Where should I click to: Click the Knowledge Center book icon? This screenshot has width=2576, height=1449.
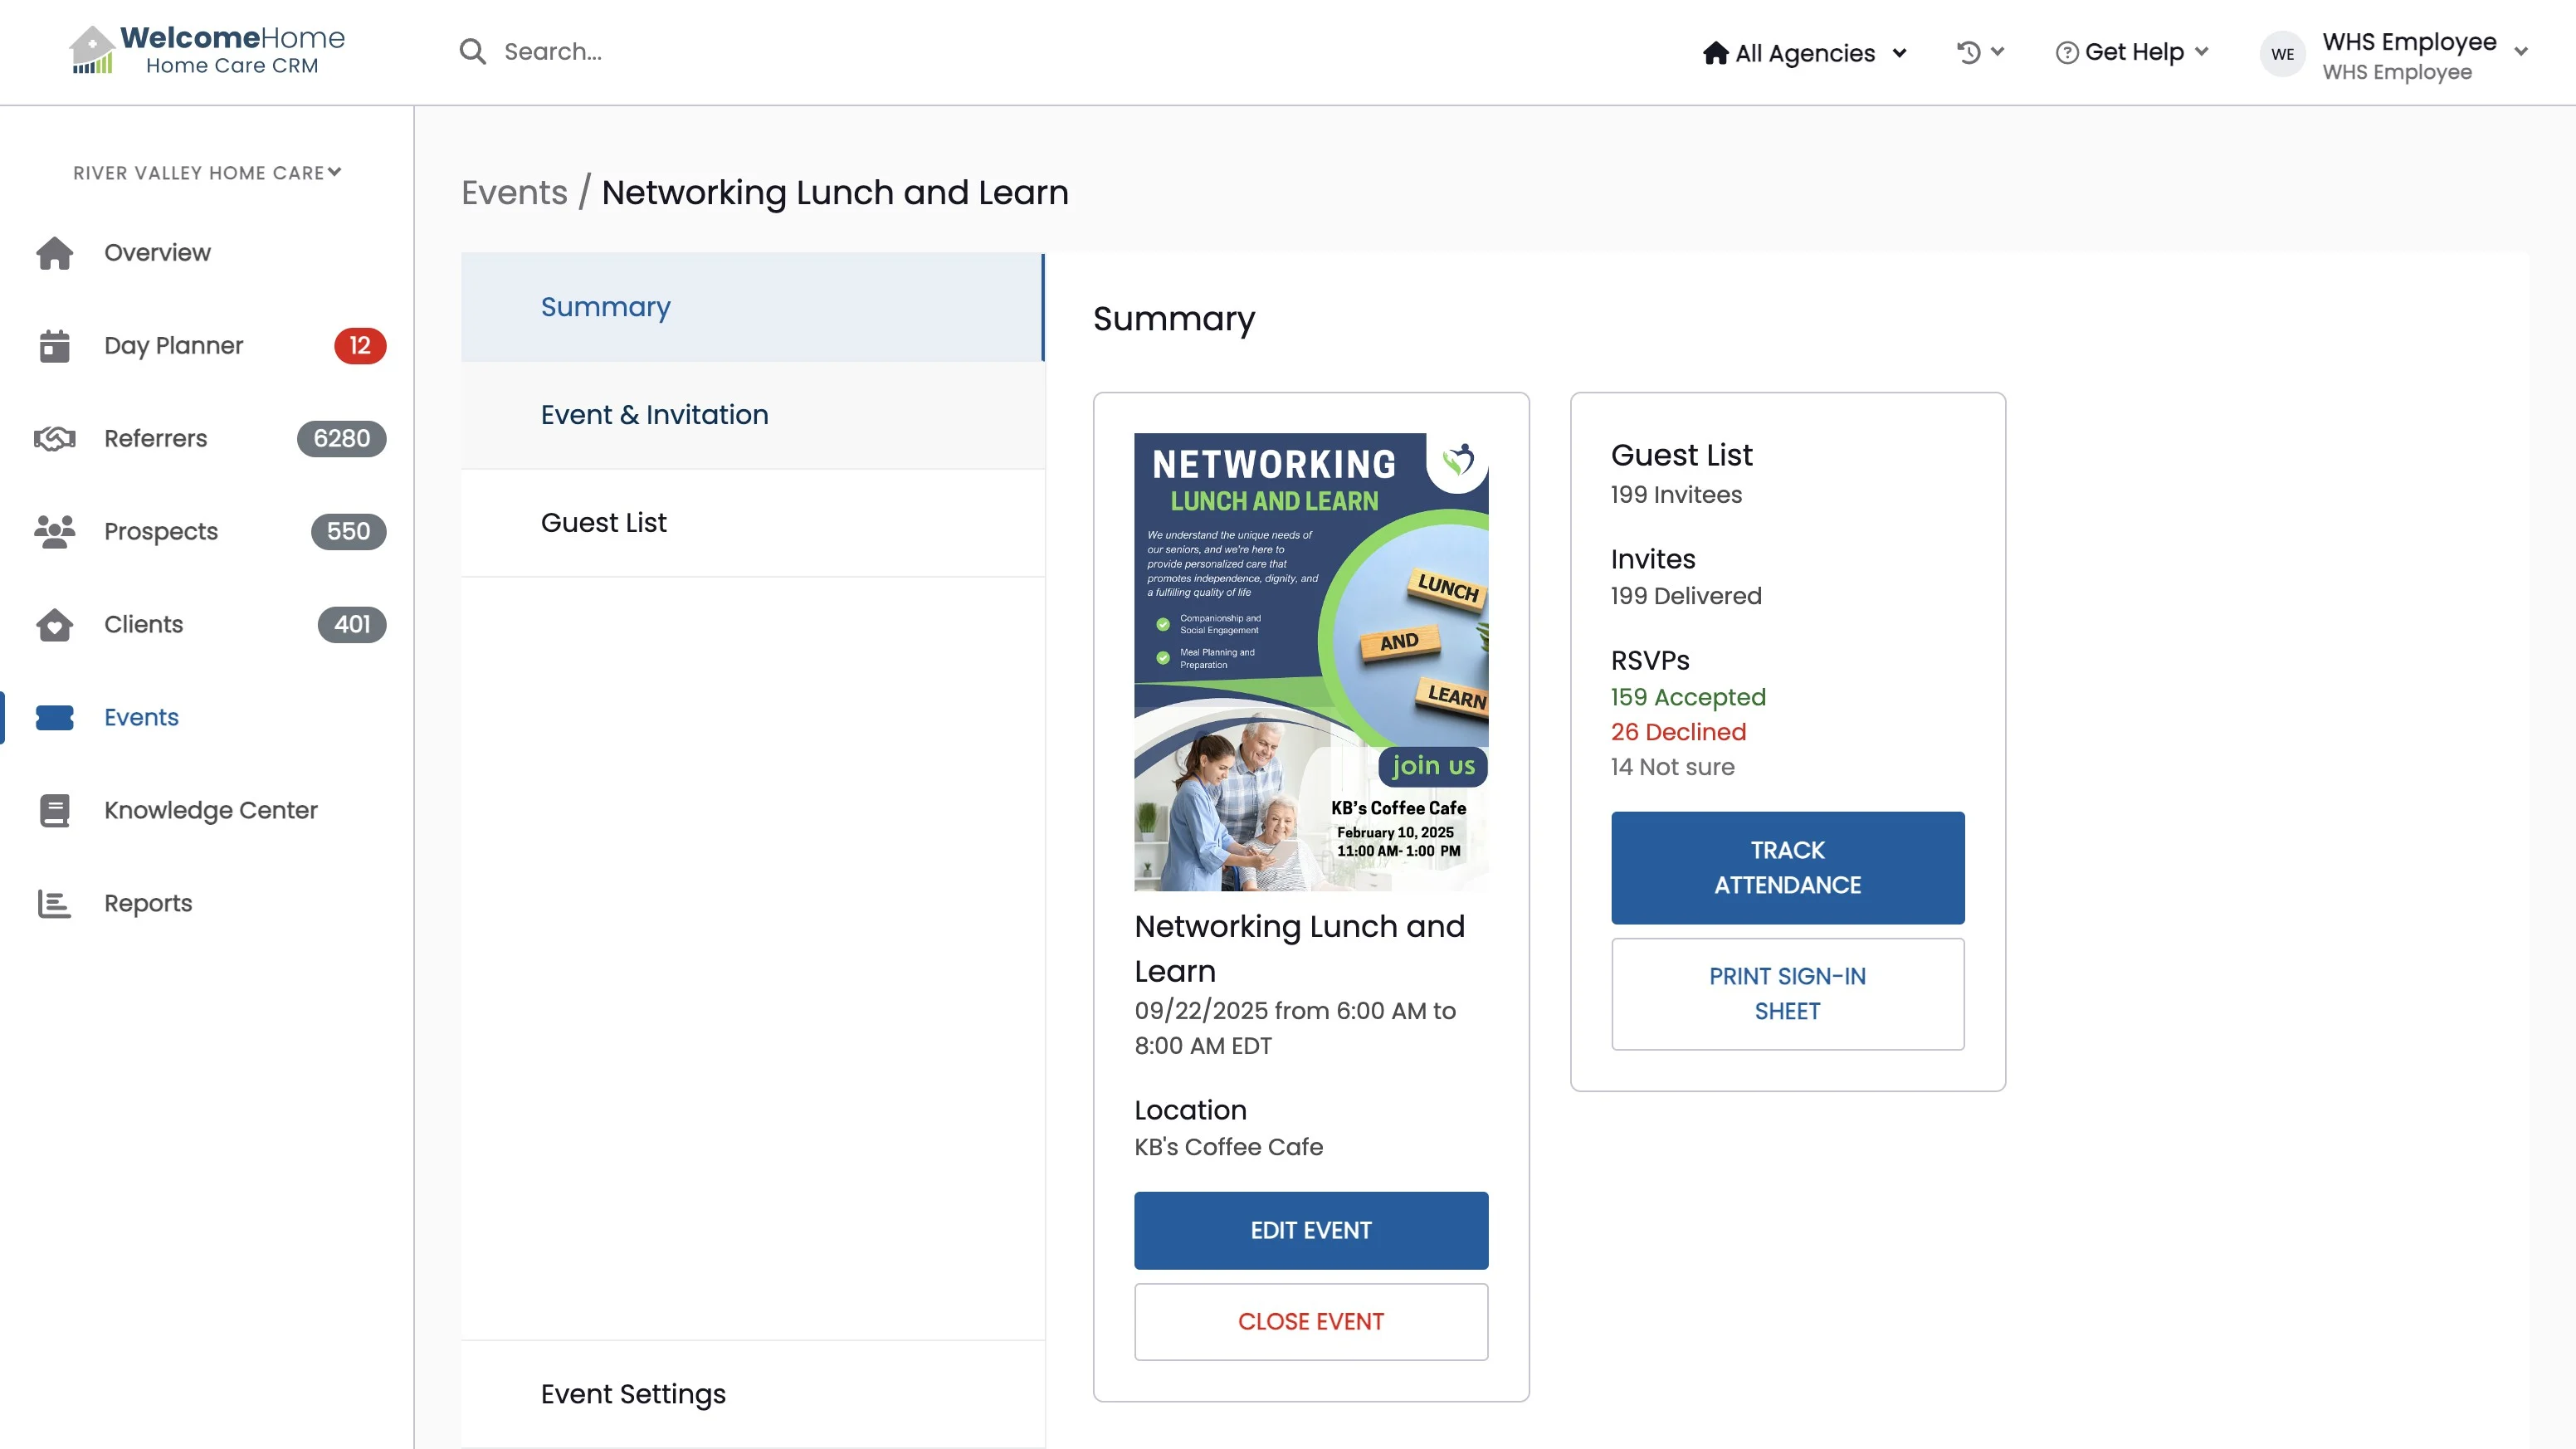(x=54, y=811)
